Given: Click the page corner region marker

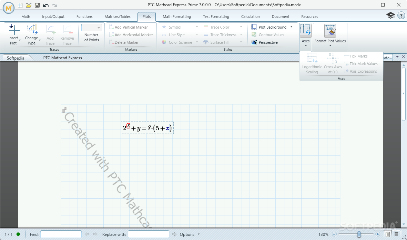Looking at the screenshot, I should (x=64, y=110).
